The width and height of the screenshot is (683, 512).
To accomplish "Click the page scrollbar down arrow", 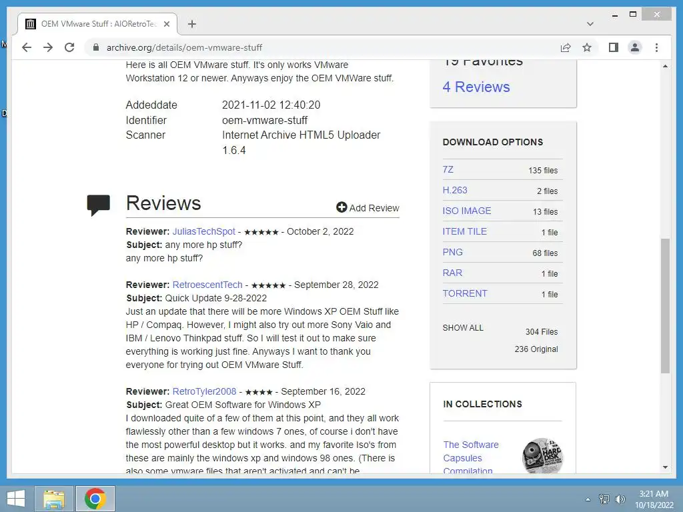I will [665, 467].
